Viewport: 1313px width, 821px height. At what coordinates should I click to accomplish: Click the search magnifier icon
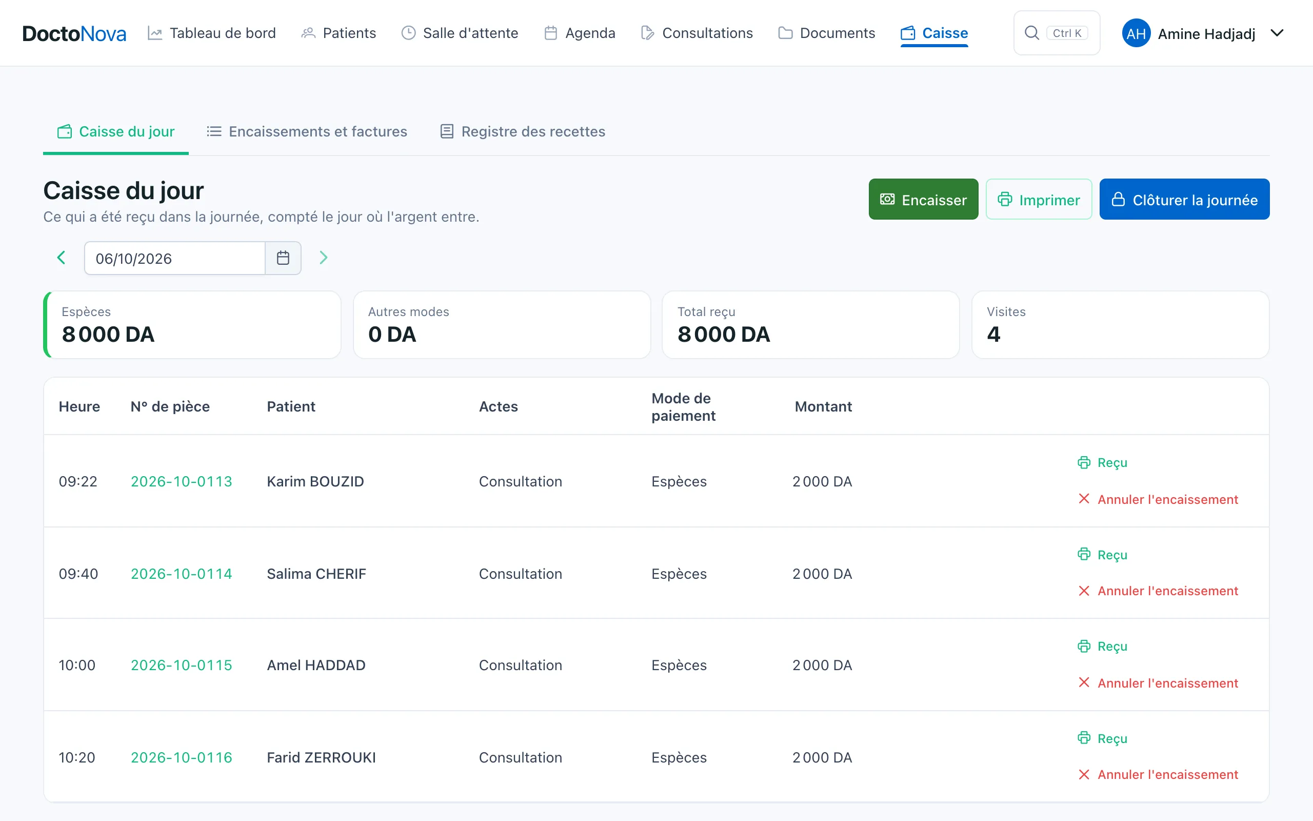[1031, 33]
